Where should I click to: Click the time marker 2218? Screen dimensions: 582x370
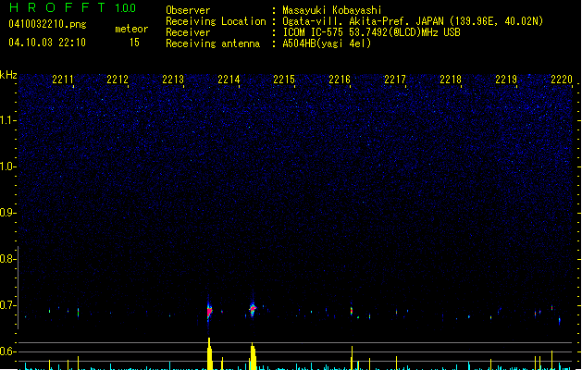(451, 80)
